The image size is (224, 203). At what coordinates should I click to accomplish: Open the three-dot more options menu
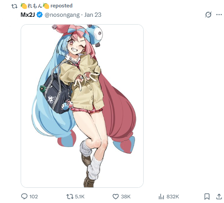[x=219, y=14]
